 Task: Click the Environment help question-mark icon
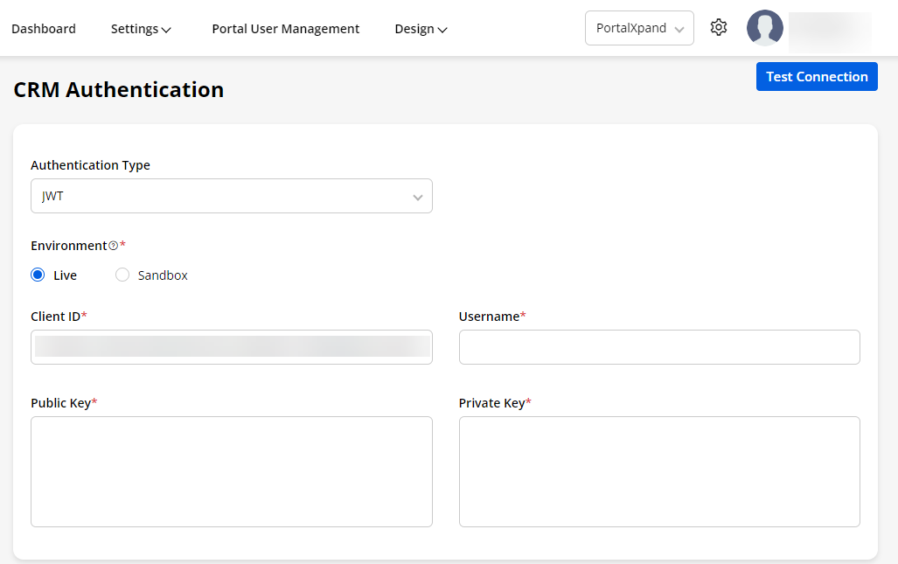113,246
